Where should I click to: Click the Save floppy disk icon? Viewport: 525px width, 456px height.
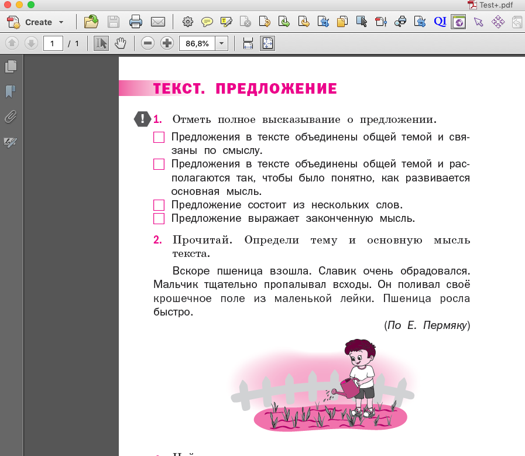click(x=113, y=22)
